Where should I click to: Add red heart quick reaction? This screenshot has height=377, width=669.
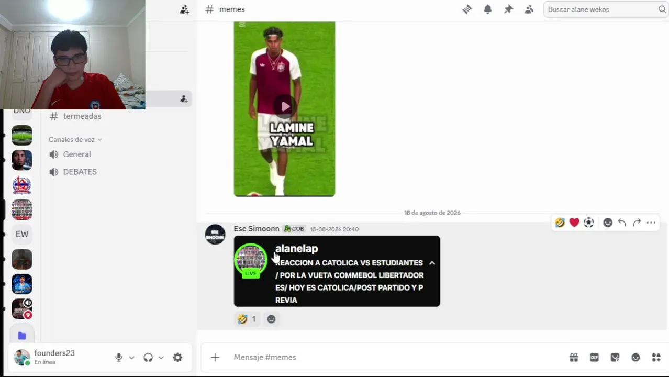574,223
